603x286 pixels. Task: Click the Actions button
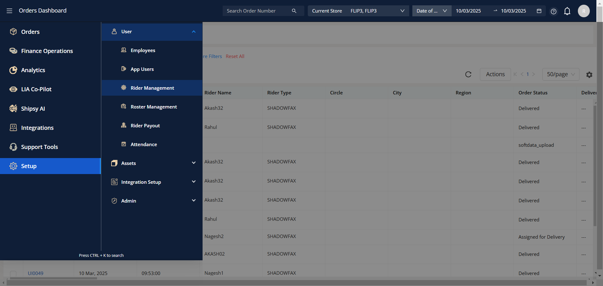click(x=495, y=74)
